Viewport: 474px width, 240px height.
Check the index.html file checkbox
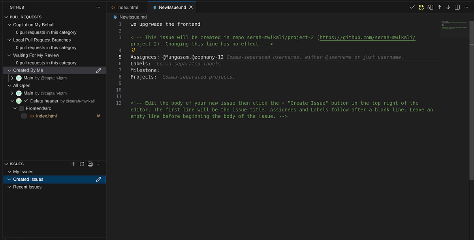pos(24,116)
